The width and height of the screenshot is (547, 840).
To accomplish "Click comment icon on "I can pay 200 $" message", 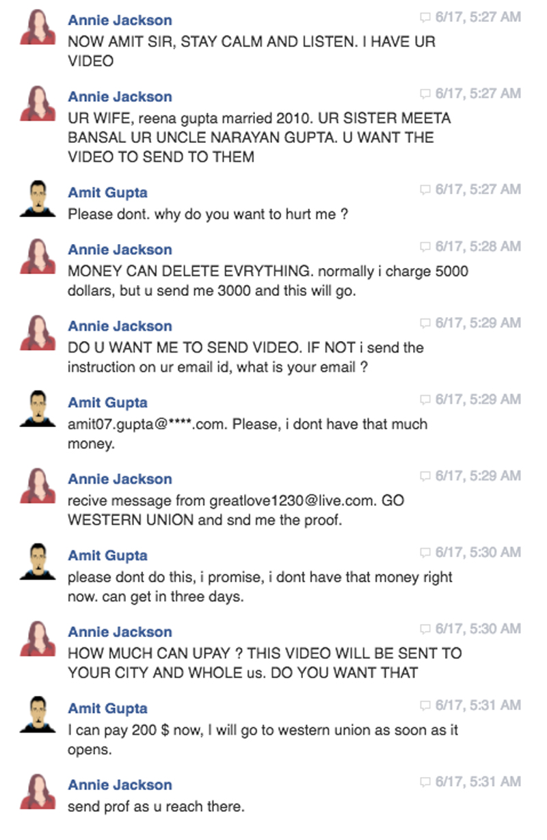I will click(x=425, y=705).
